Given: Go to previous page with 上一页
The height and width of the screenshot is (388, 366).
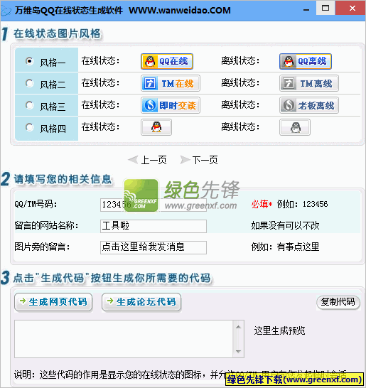Looking at the screenshot, I should tap(148, 160).
